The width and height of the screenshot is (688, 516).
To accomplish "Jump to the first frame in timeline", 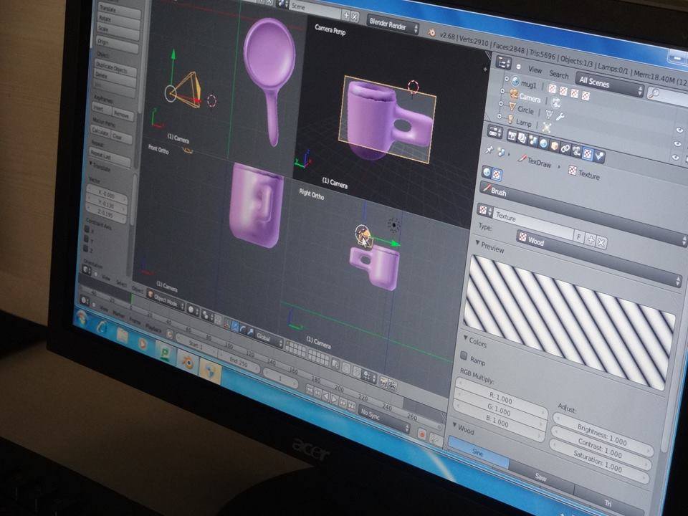I will click(310, 389).
